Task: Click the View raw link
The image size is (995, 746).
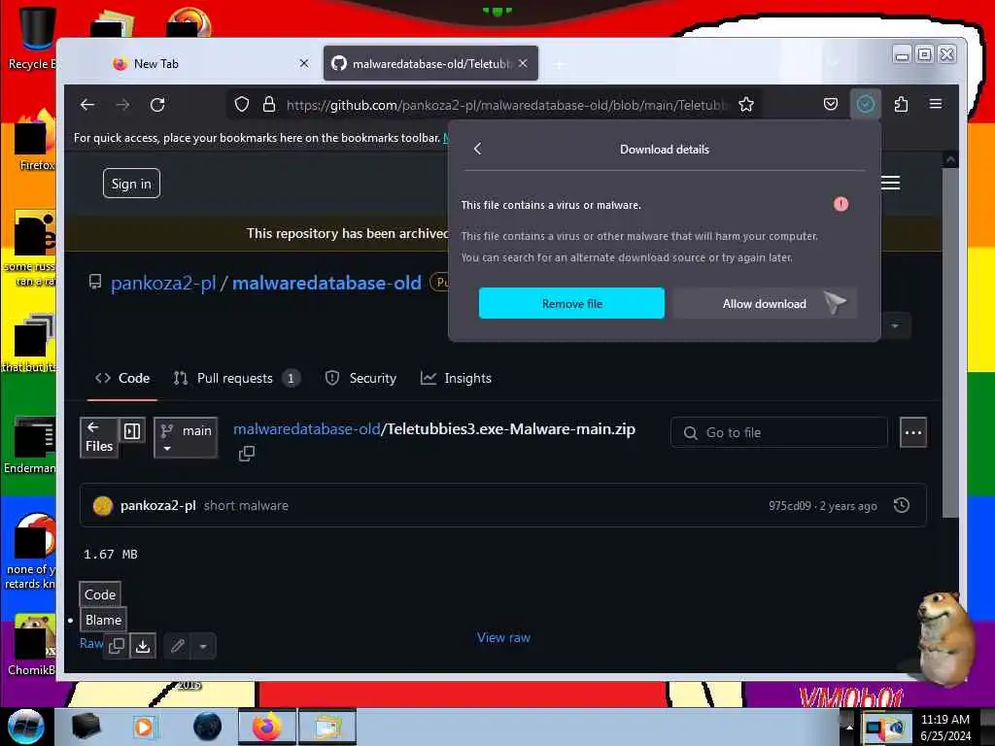Action: pos(504,637)
